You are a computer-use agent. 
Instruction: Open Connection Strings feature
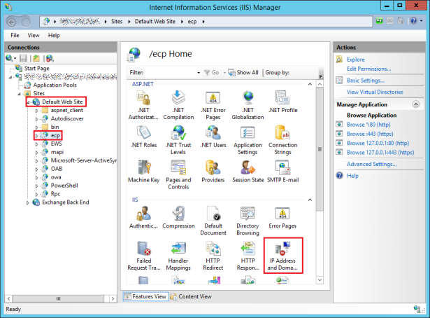282,140
